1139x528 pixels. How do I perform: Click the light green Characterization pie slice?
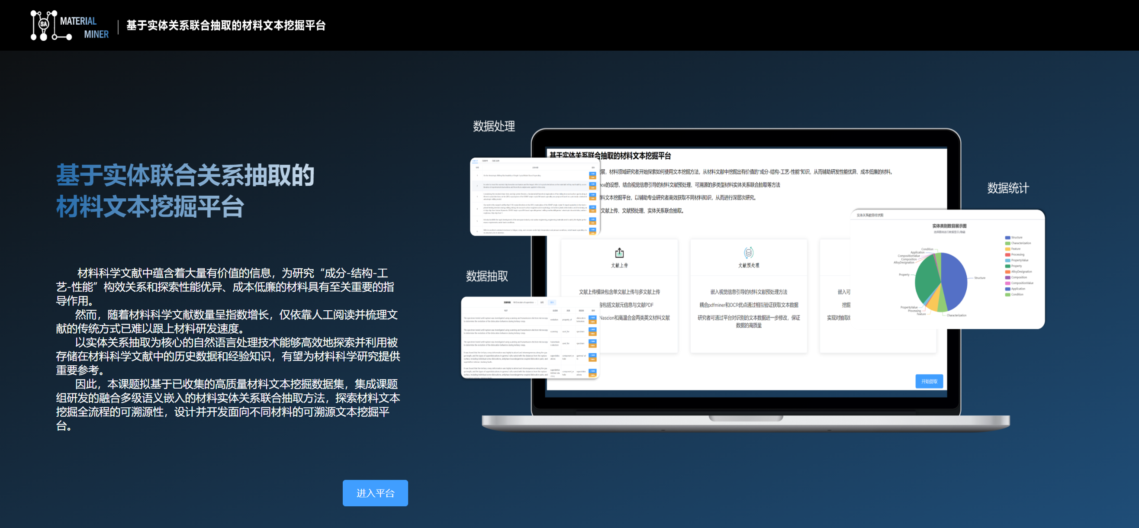click(942, 305)
